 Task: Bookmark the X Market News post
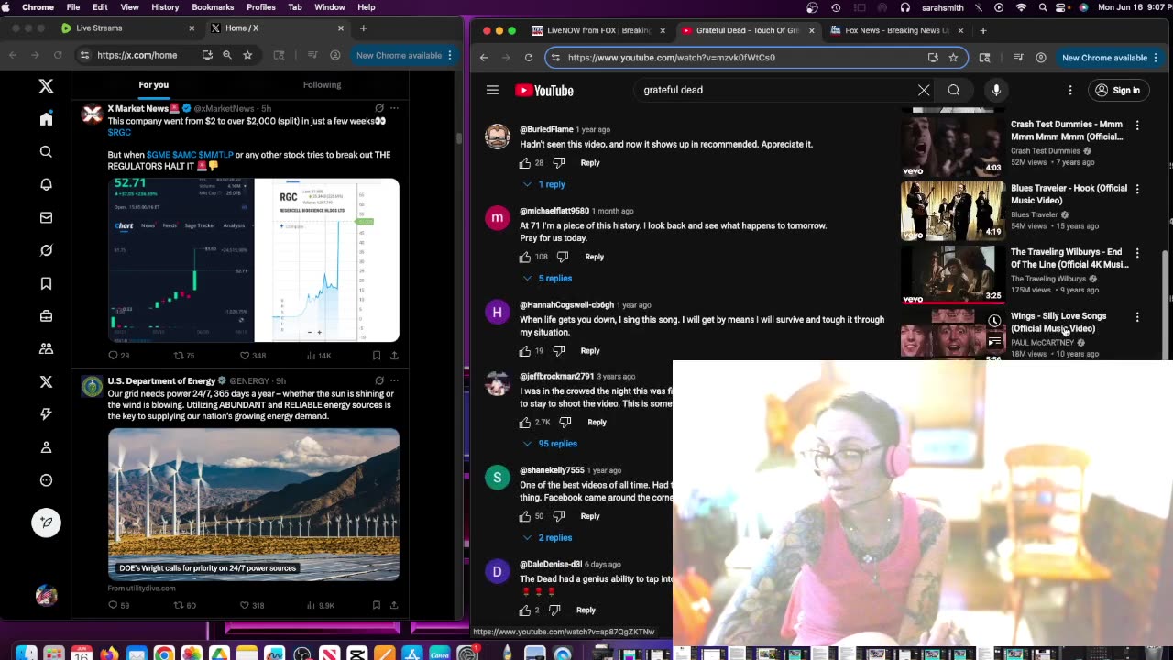(x=377, y=356)
